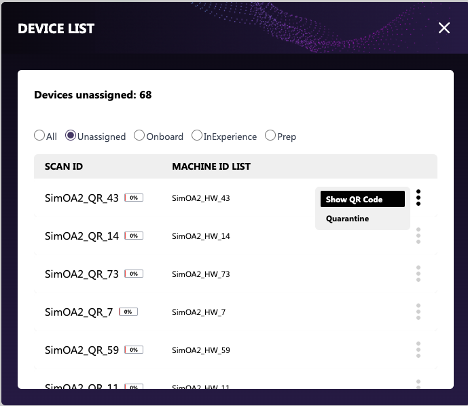Open three-dot menu for SimOA2_QR_43
Screen dimensions: 468x406
[418, 198]
